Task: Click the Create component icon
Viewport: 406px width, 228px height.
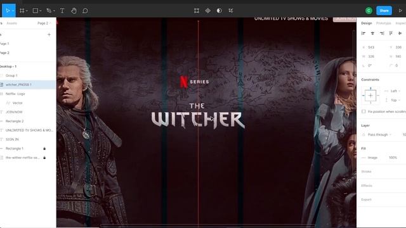Action: (x=208, y=11)
